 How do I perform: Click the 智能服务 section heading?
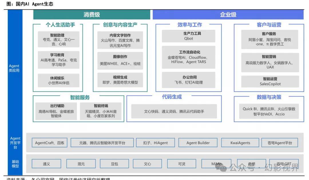[80, 97]
